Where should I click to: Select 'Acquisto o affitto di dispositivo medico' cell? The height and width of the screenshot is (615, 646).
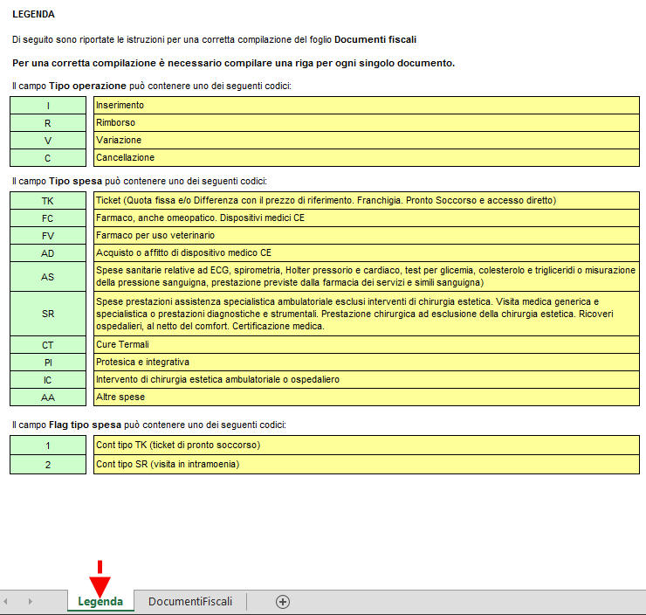coord(367,253)
